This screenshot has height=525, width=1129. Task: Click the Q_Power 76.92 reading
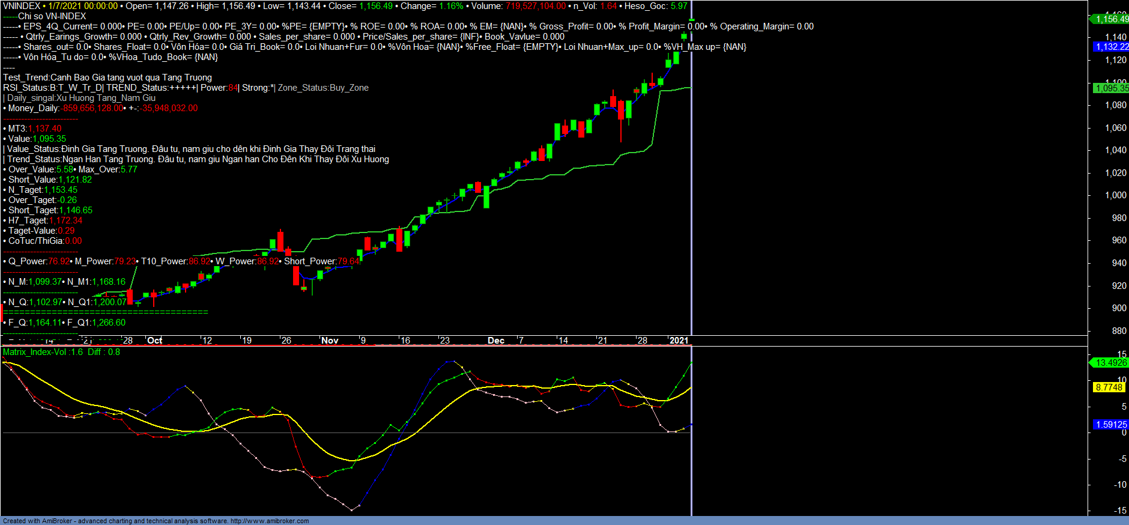click(x=58, y=261)
